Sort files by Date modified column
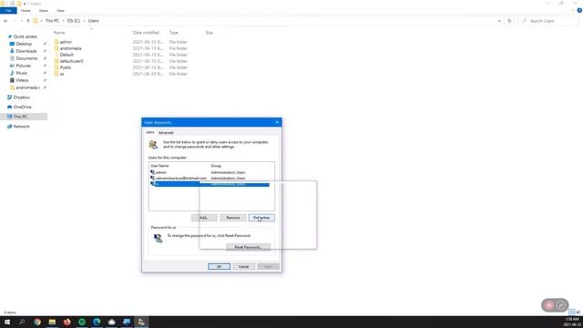Image resolution: width=583 pixels, height=328 pixels. [x=146, y=33]
